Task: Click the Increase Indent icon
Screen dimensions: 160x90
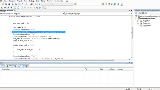Action: pyautogui.click(x=11, y=7)
